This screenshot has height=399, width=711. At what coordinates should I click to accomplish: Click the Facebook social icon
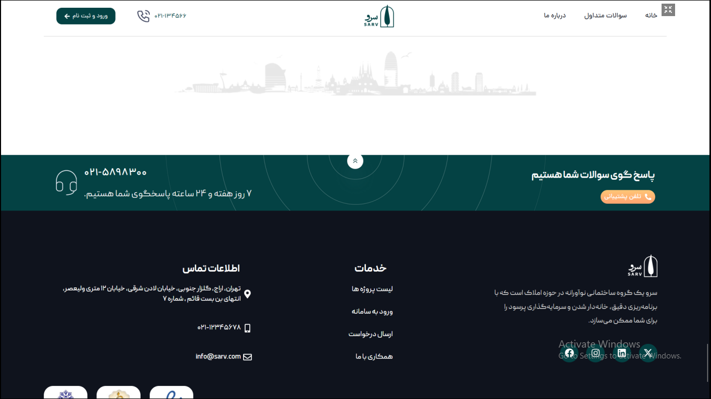click(x=569, y=353)
